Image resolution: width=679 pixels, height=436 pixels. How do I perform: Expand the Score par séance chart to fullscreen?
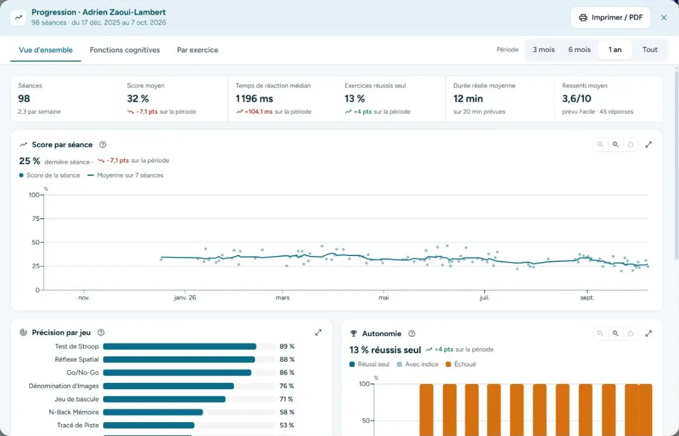(648, 144)
